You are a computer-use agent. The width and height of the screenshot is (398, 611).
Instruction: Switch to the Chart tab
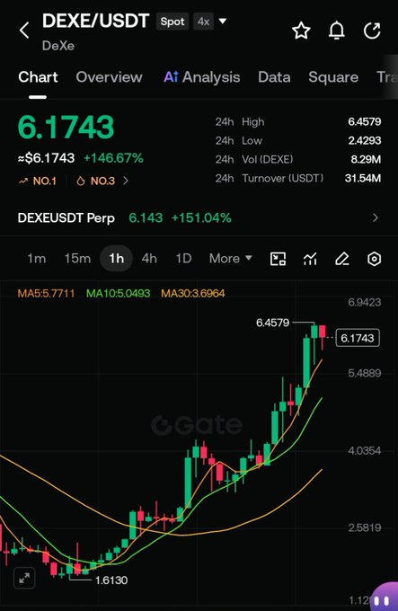pos(38,77)
